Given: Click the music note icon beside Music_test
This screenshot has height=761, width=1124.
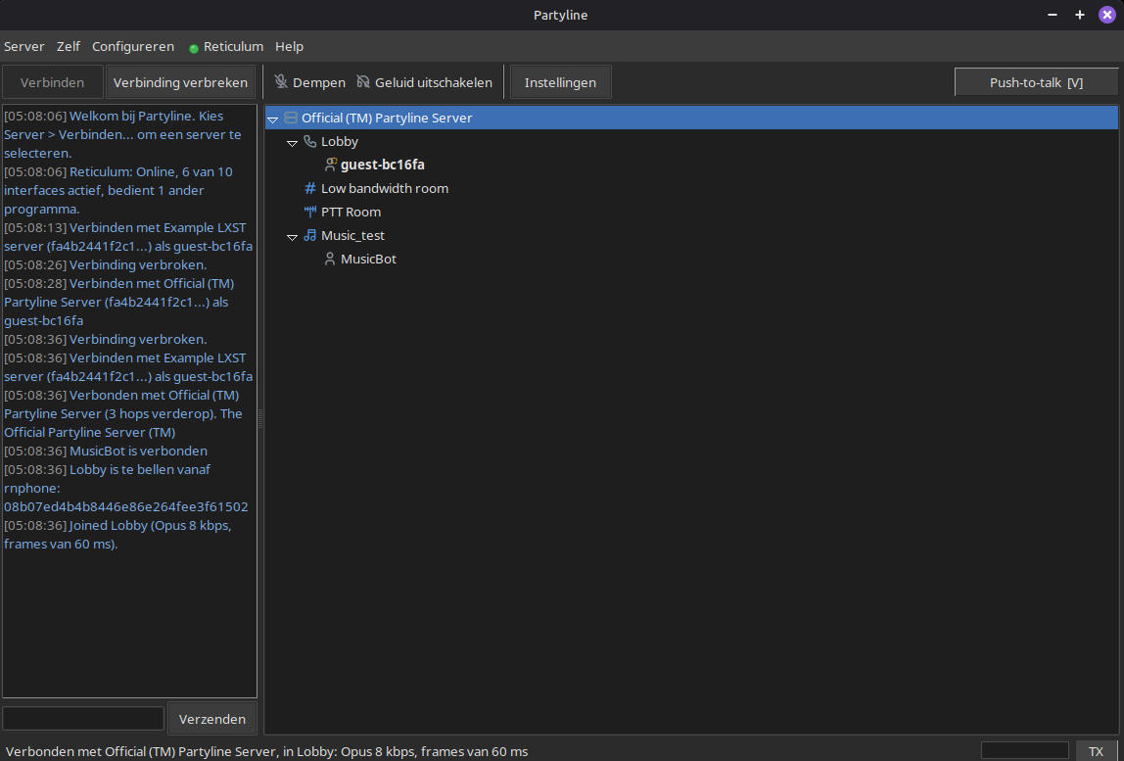Looking at the screenshot, I should click(x=309, y=235).
